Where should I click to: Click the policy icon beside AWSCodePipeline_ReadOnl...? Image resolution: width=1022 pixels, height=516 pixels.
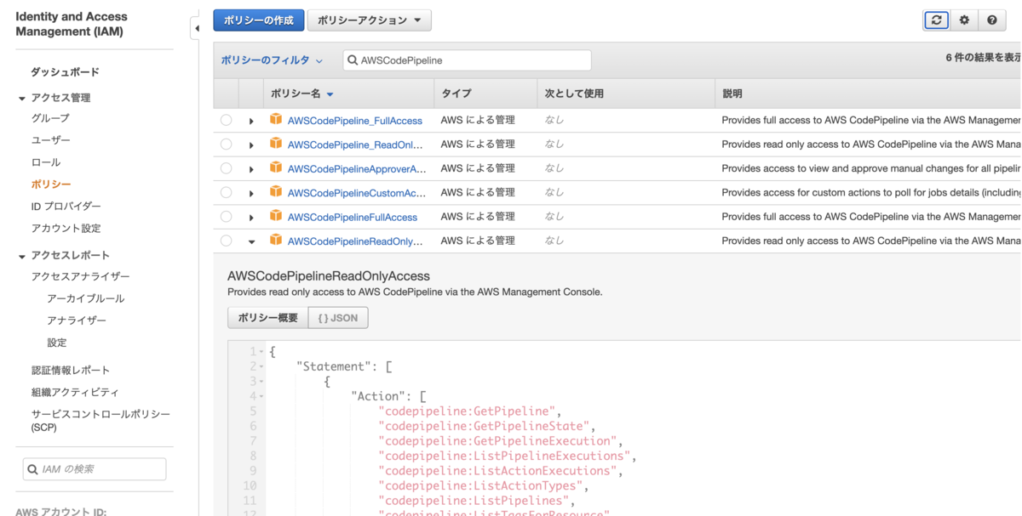tap(276, 144)
